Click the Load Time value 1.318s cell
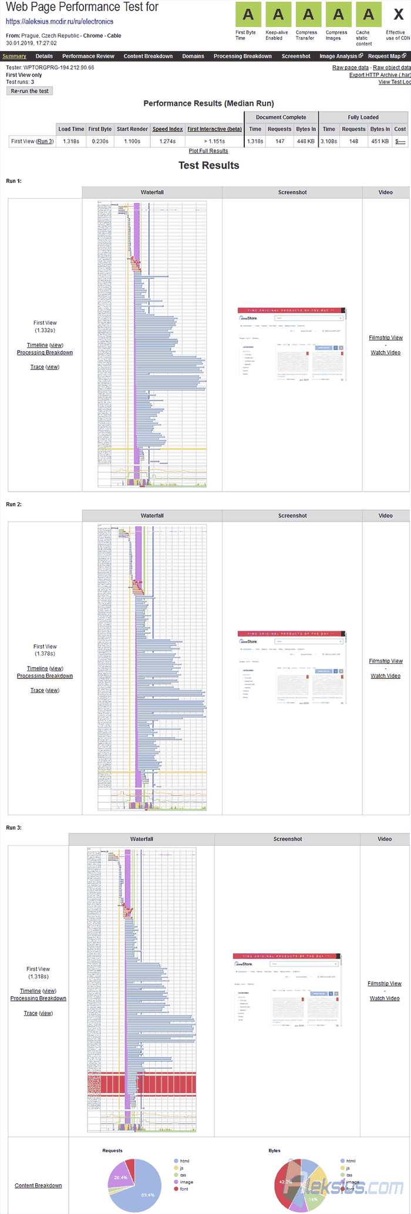 click(71, 142)
